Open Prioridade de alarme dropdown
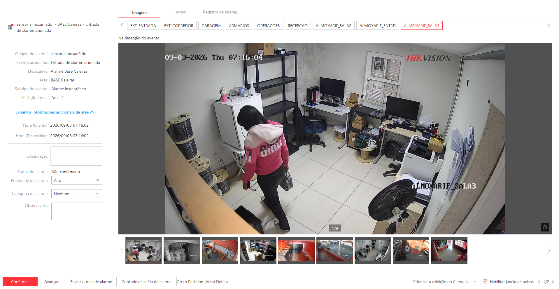559x289 pixels. coord(77,180)
